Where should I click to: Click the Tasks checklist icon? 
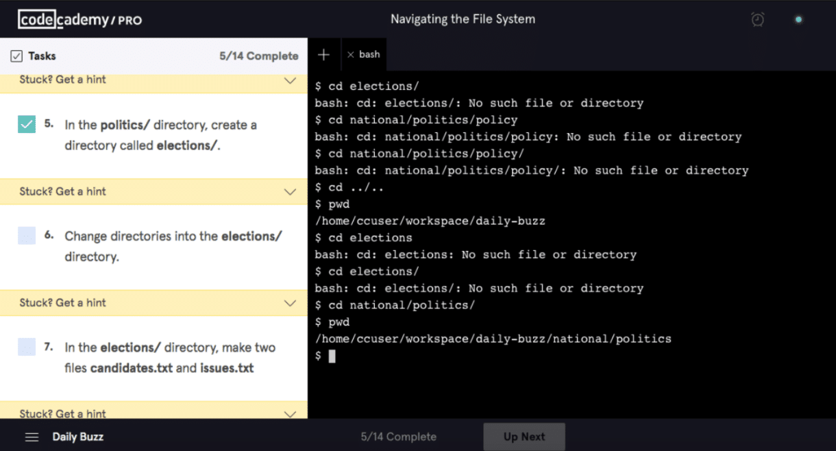(x=16, y=56)
